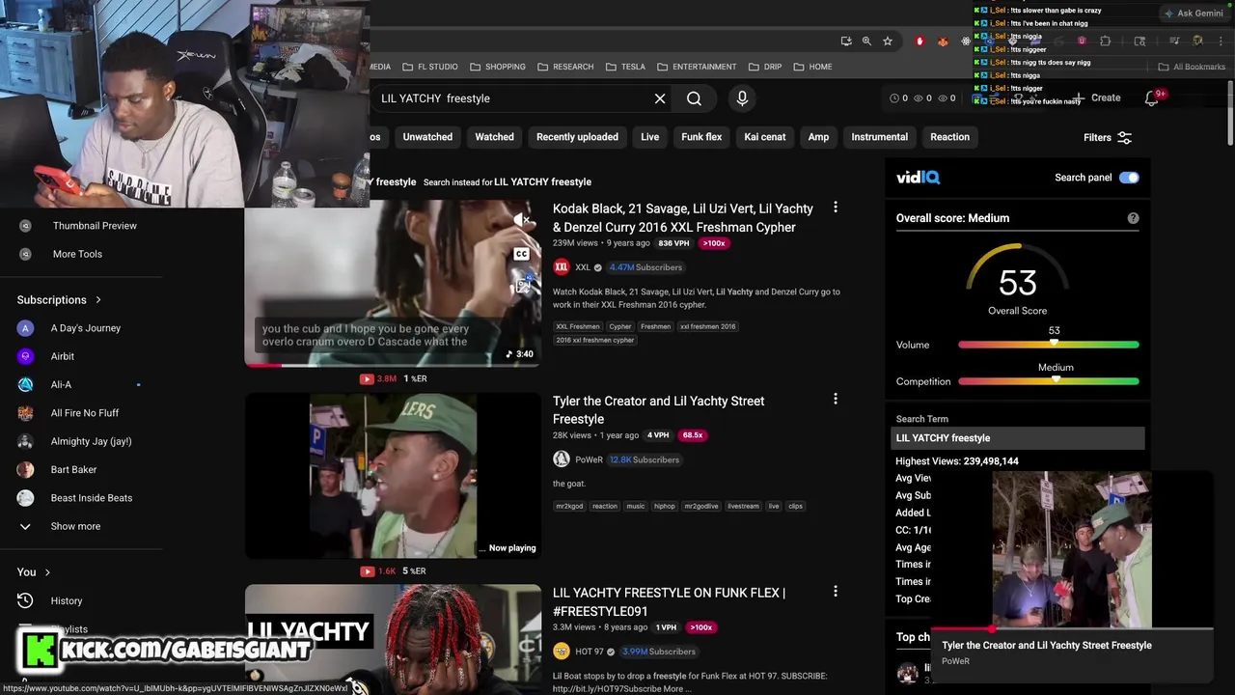Open ENTERTAINMENT bookmark folder
This screenshot has height=695, width=1235.
click(697, 67)
